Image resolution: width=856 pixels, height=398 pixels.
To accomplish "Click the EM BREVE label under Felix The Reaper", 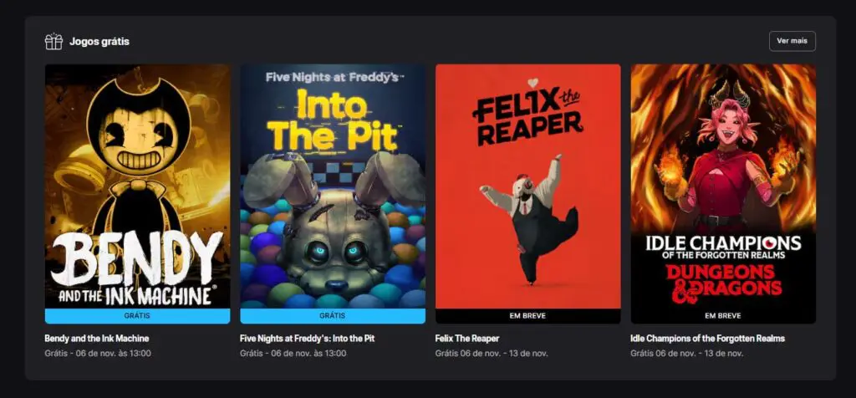I will 528,316.
